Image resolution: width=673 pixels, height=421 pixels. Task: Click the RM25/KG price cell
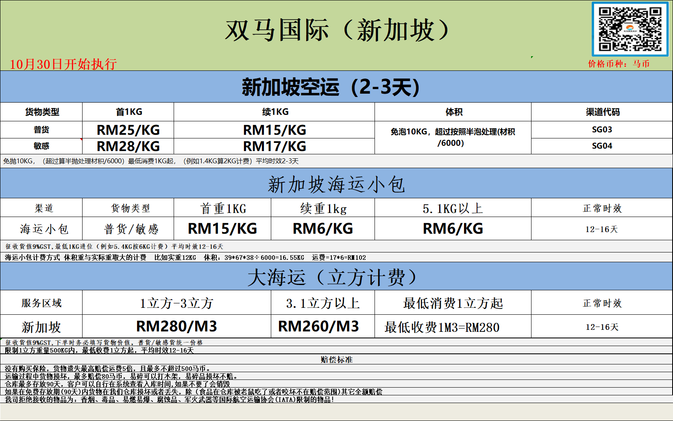pyautogui.click(x=128, y=130)
